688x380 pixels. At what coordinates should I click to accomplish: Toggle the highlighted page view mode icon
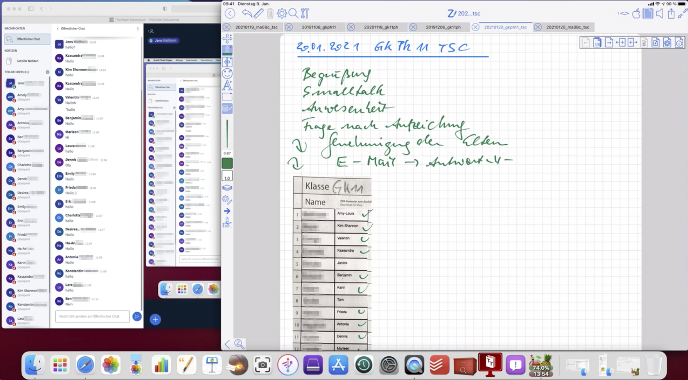click(x=648, y=13)
